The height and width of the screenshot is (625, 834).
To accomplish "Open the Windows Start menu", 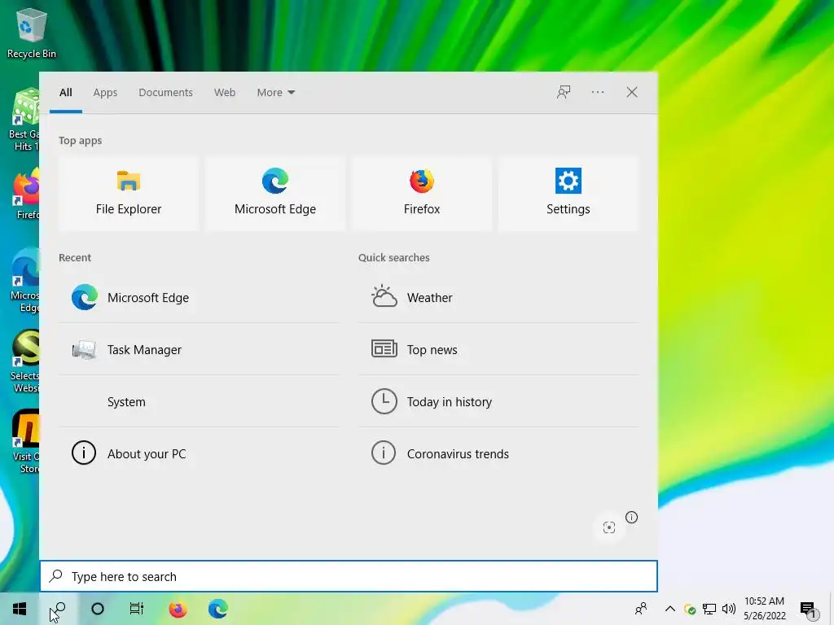I will coord(20,609).
